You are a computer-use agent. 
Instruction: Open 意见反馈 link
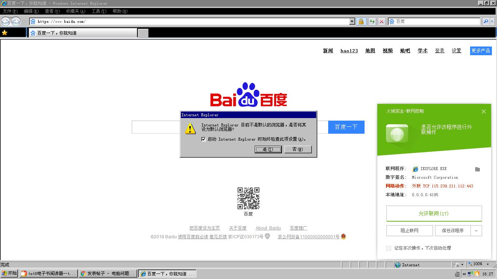pos(218,237)
